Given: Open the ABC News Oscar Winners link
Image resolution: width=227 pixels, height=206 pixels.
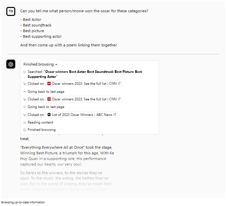Looking at the screenshot, I should click(82, 115).
